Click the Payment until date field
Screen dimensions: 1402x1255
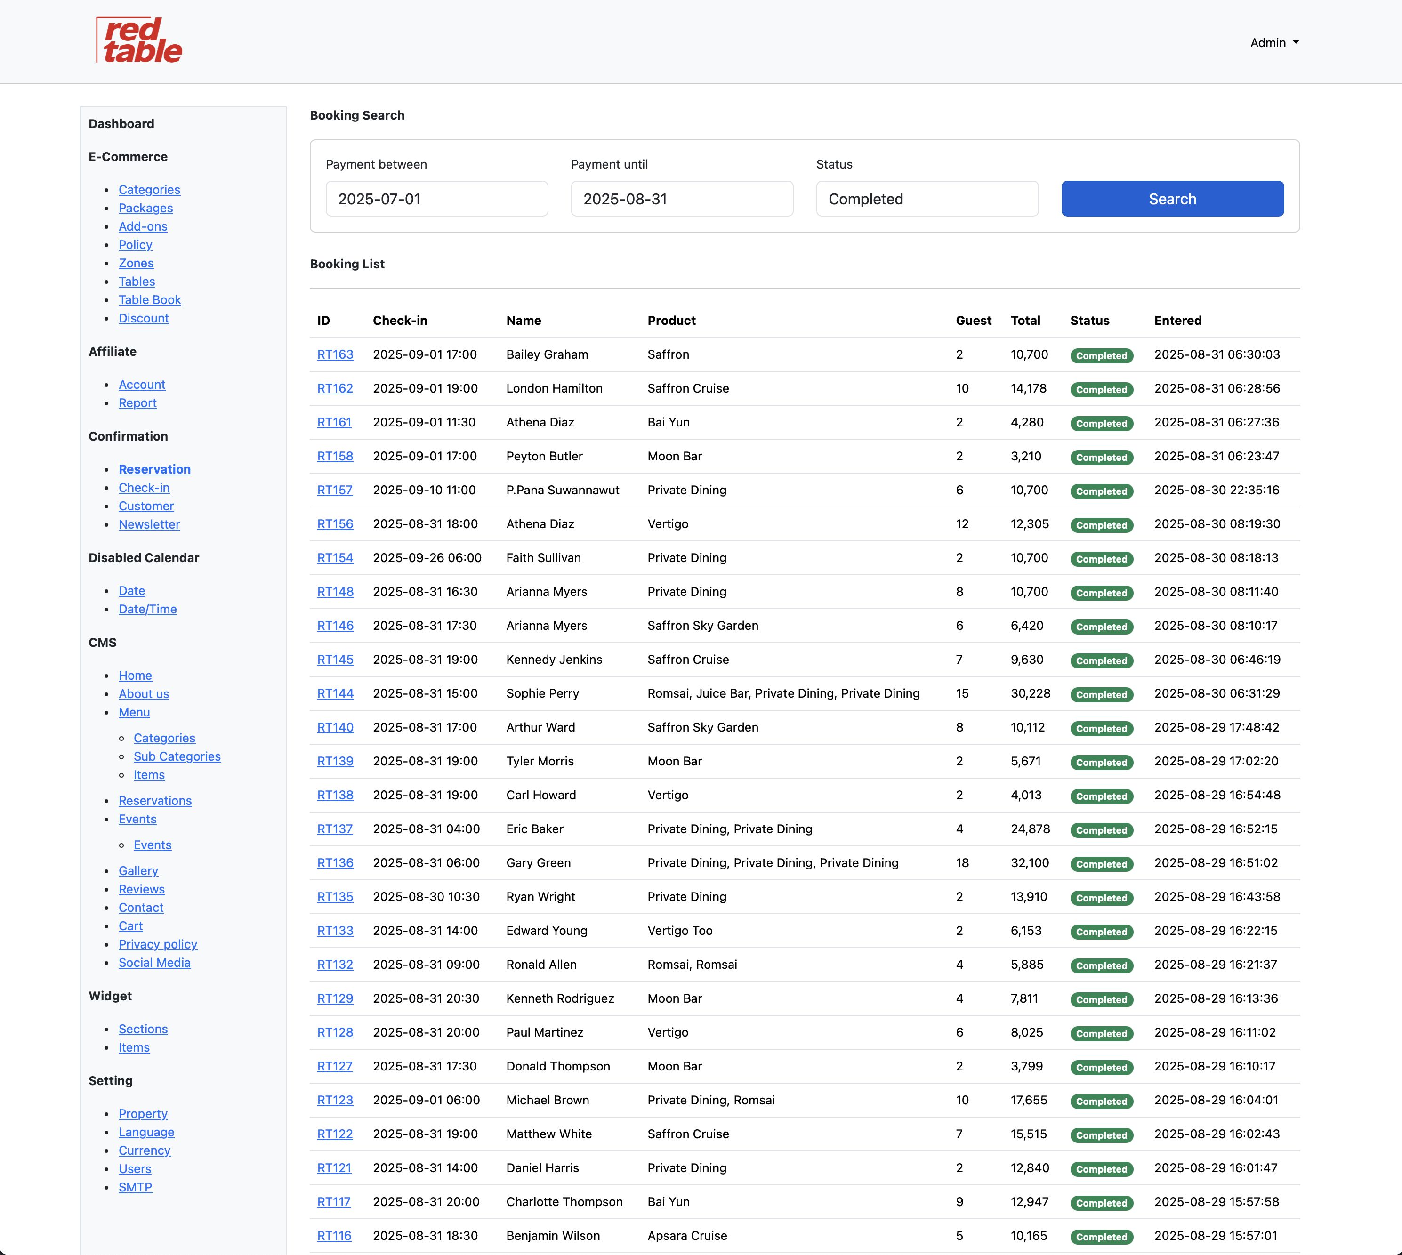[x=681, y=199]
